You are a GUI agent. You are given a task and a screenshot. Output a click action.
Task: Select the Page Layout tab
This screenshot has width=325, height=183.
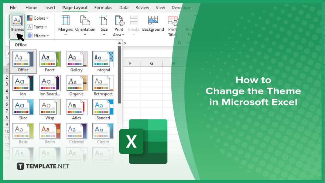75,8
